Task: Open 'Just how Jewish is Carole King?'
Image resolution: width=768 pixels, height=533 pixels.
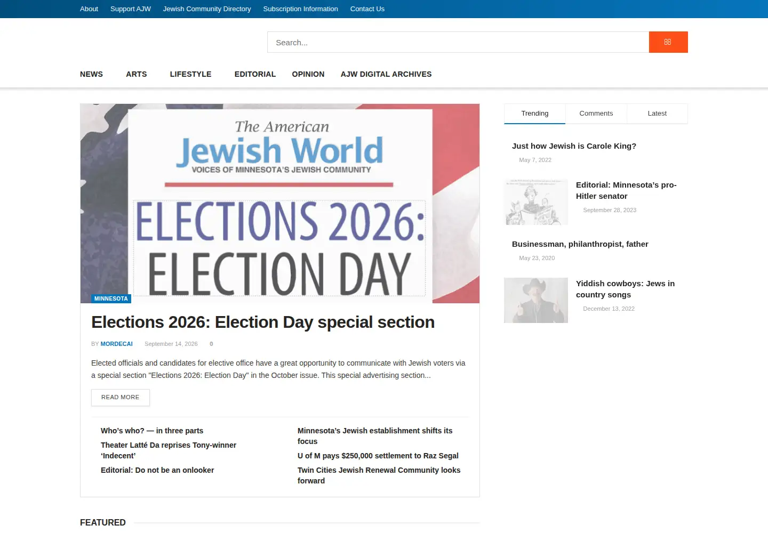Action: tap(574, 146)
